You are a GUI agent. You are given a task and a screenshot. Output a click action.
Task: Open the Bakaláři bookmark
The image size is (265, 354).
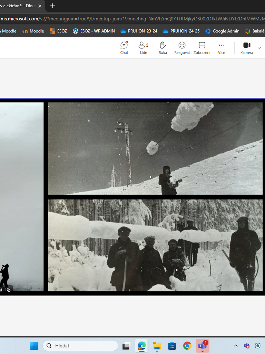coord(255,31)
